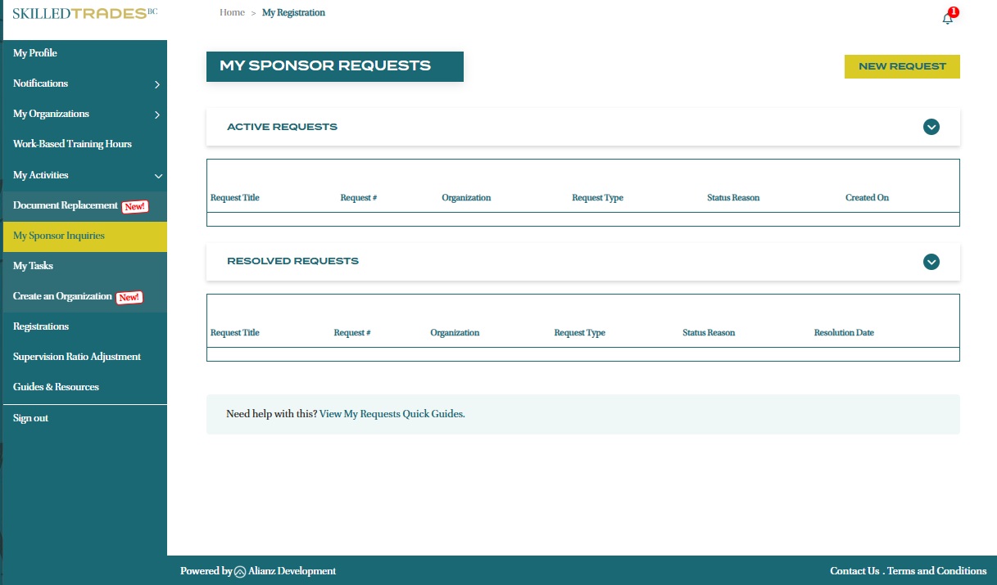Collapse the Resolved Requests section chevron
Image resolution: width=997 pixels, height=585 pixels.
click(x=931, y=262)
